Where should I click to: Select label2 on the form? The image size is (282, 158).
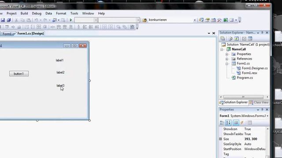(60, 72)
